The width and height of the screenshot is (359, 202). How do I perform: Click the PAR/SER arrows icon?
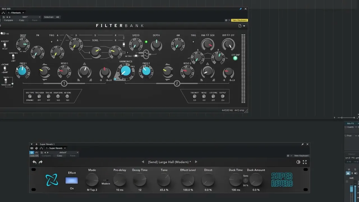[208, 35]
